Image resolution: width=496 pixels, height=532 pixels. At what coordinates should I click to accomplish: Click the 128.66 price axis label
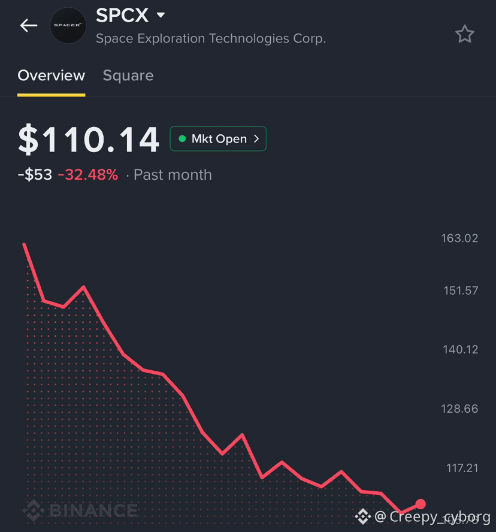tap(459, 409)
